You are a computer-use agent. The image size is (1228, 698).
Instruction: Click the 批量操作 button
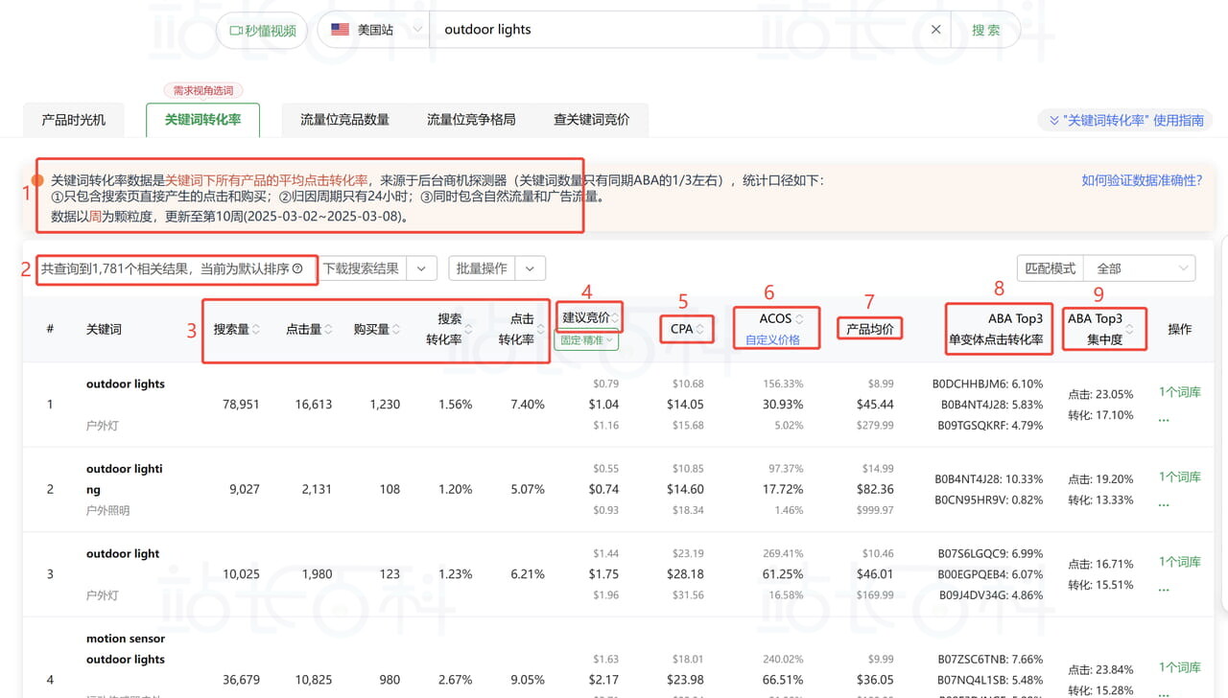pyautogui.click(x=483, y=268)
